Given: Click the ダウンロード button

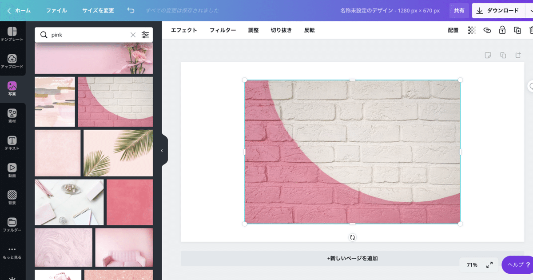Looking at the screenshot, I should pos(497,10).
